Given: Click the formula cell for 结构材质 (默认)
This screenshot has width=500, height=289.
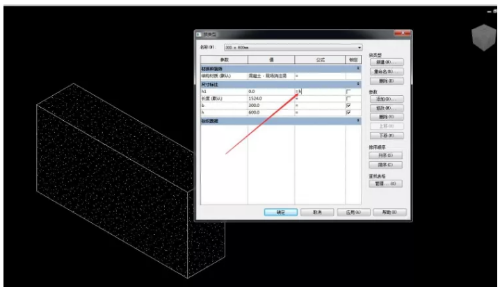Looking at the screenshot, I should 320,76.
